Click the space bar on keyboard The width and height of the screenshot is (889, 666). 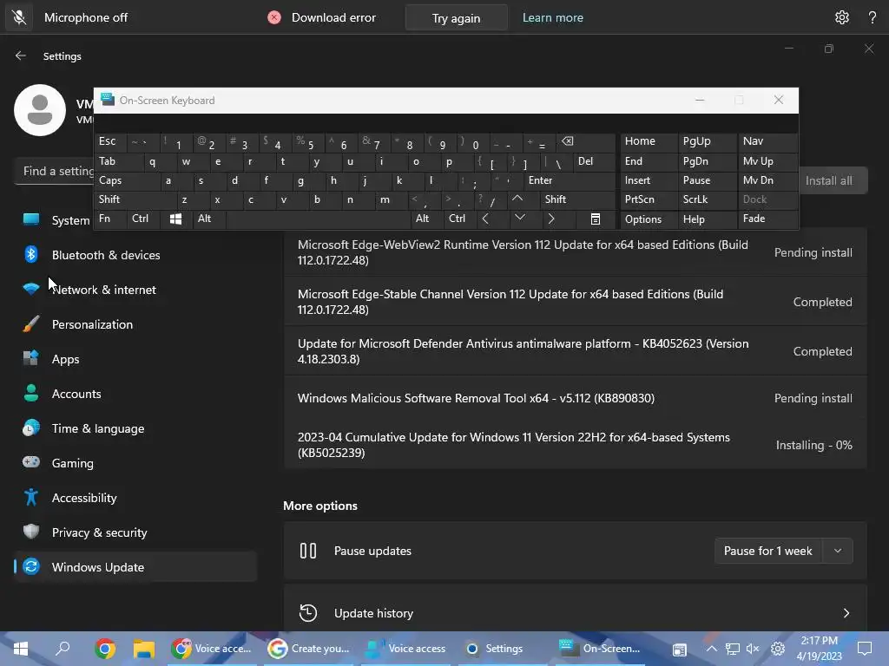click(x=319, y=219)
